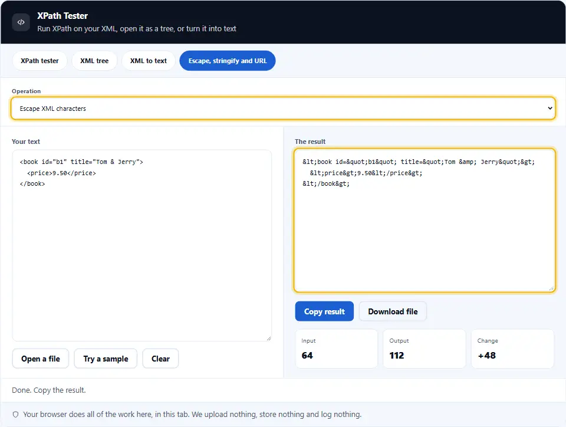Click the 'Run XPath on your XML' subtitle
The width and height of the screenshot is (566, 427).
click(136, 28)
